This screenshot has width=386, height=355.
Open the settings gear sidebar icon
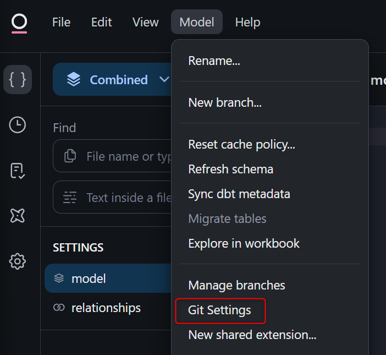click(x=18, y=261)
